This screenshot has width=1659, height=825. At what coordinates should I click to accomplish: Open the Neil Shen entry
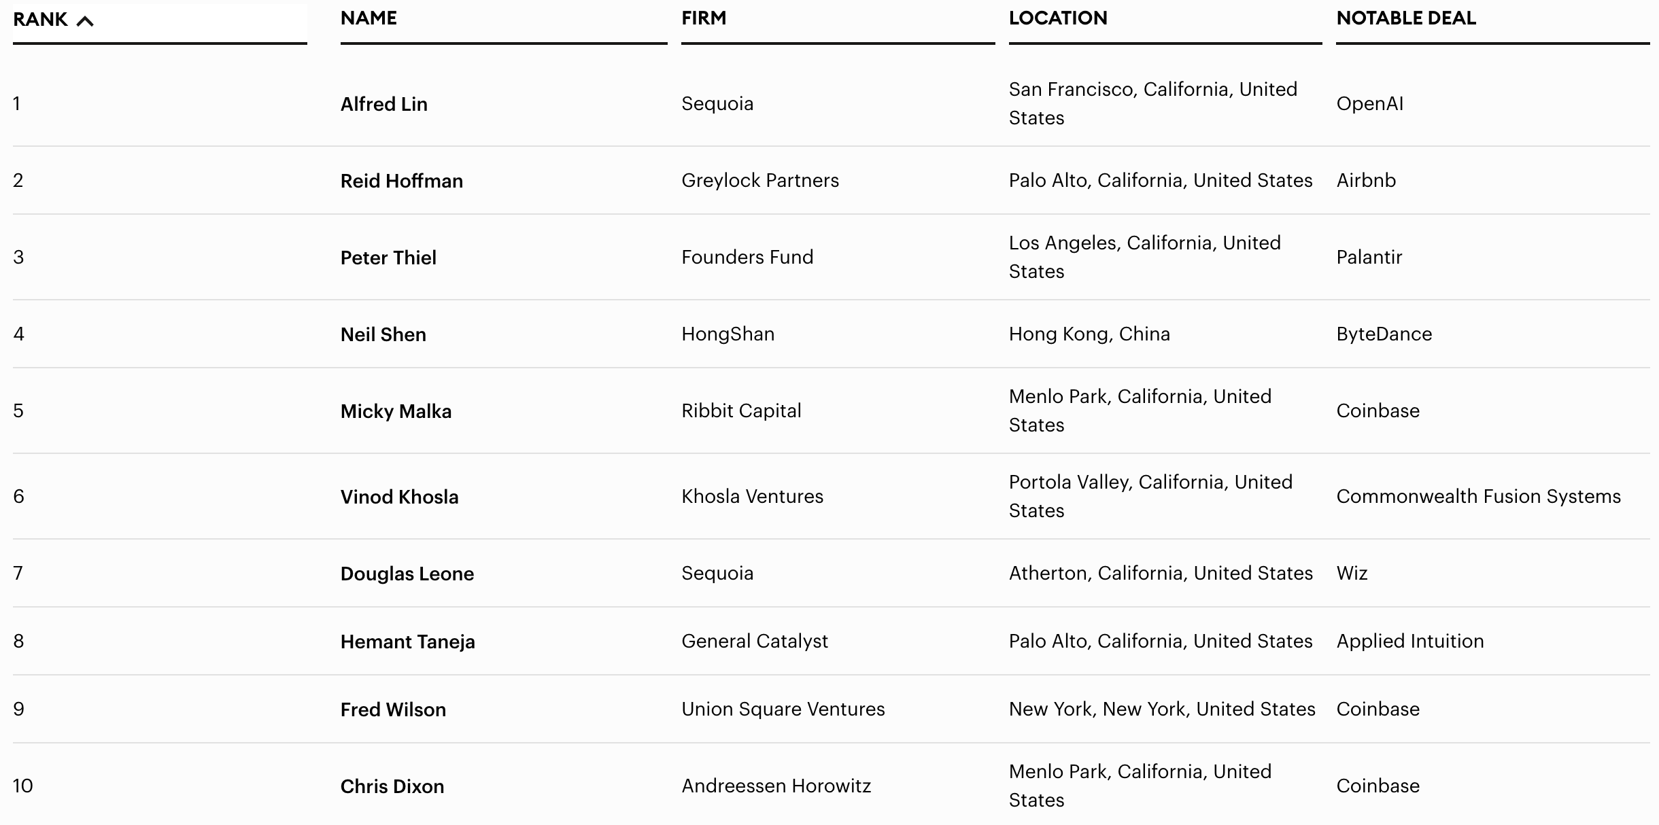(x=383, y=334)
